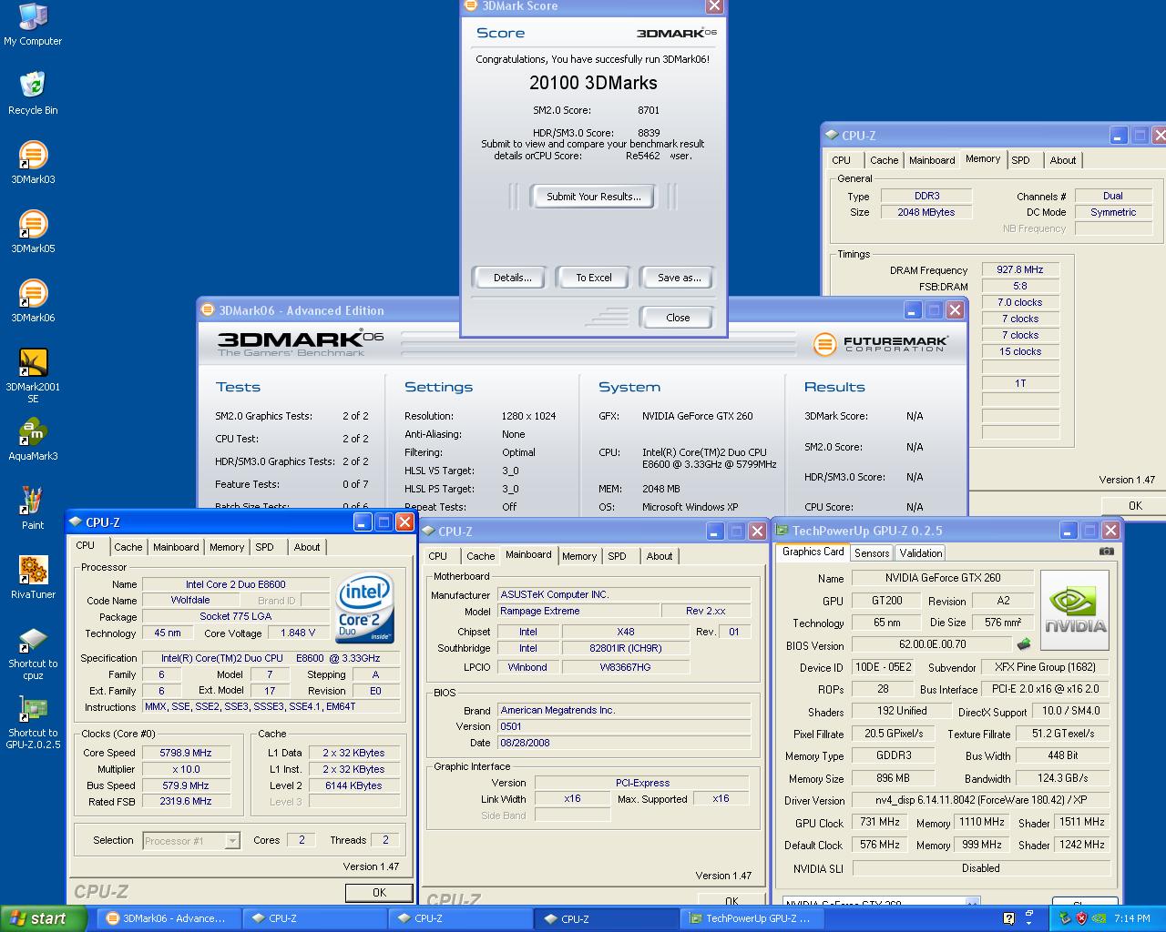1166x932 pixels.
Task: Switch to the Validation tab in GPU-Z
Action: click(920, 553)
